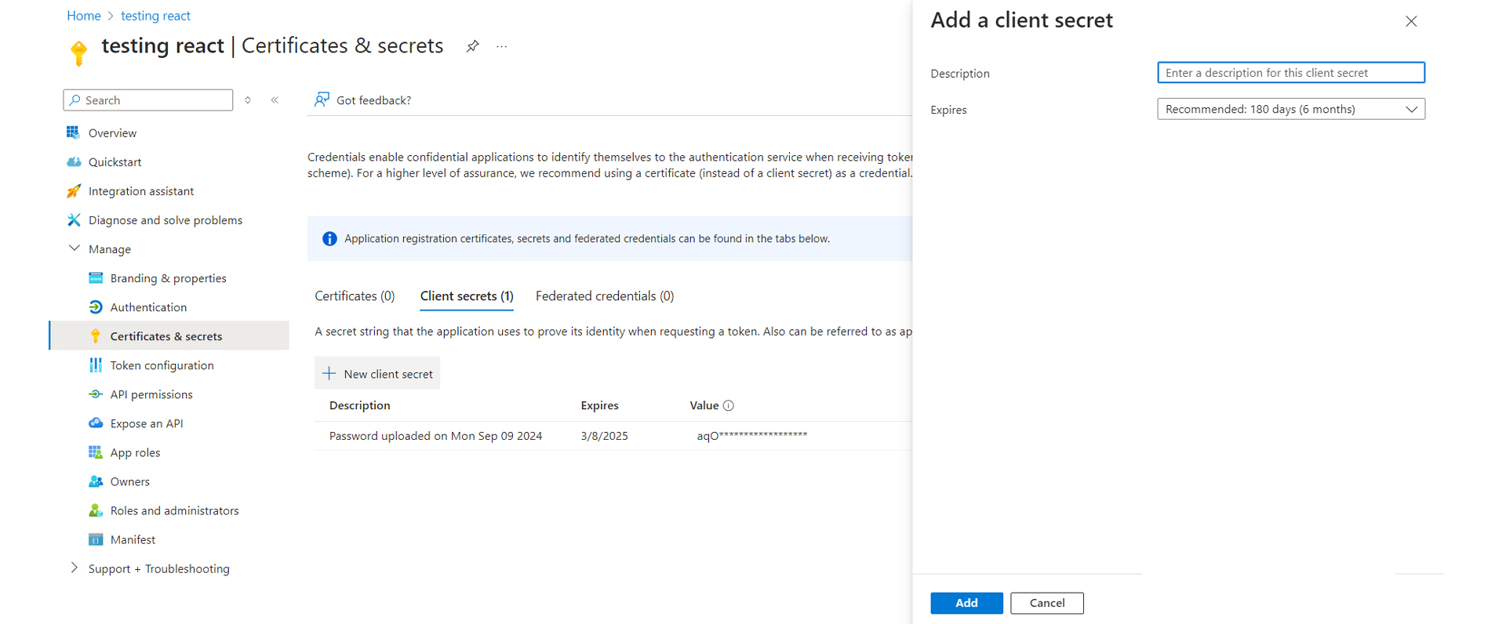This screenshot has height=624, width=1506.
Task: Open the more options ellipsis menu
Action: click(x=502, y=46)
